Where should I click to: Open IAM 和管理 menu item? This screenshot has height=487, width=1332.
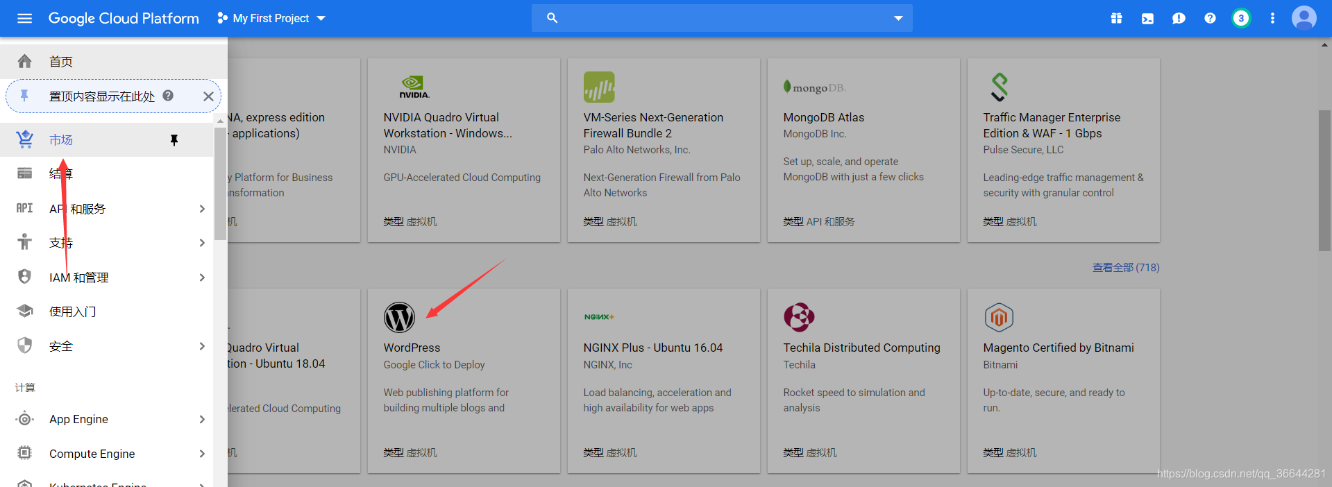(106, 277)
